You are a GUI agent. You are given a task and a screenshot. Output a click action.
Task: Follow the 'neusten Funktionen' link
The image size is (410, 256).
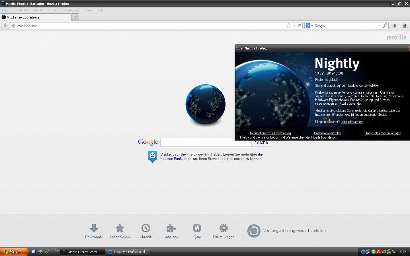pos(176,159)
